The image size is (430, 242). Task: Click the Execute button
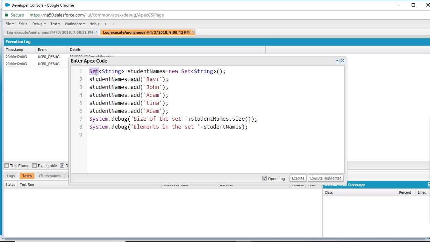pos(298,178)
